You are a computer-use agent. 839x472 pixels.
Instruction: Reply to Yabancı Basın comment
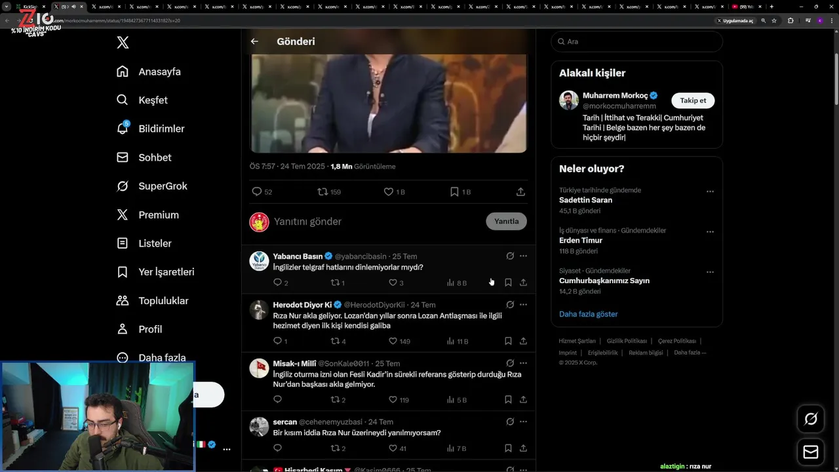point(281,283)
